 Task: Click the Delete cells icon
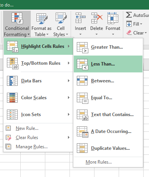point(97,18)
